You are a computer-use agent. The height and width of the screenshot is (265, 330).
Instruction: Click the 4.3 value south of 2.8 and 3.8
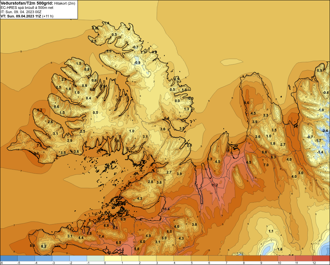pyautogui.click(x=140, y=199)
